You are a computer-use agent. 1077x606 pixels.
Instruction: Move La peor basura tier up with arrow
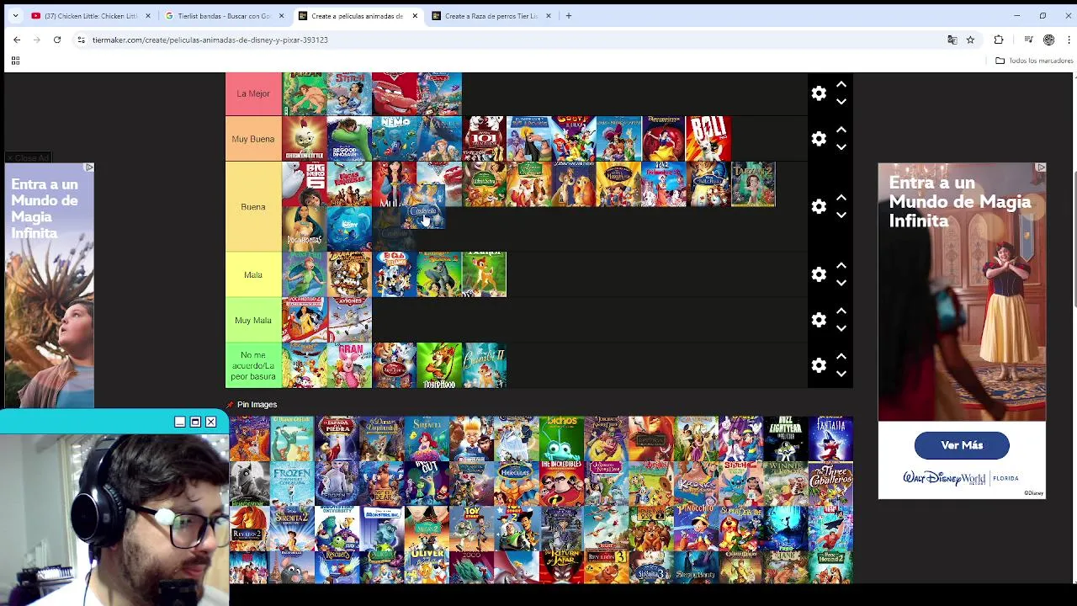pos(841,357)
